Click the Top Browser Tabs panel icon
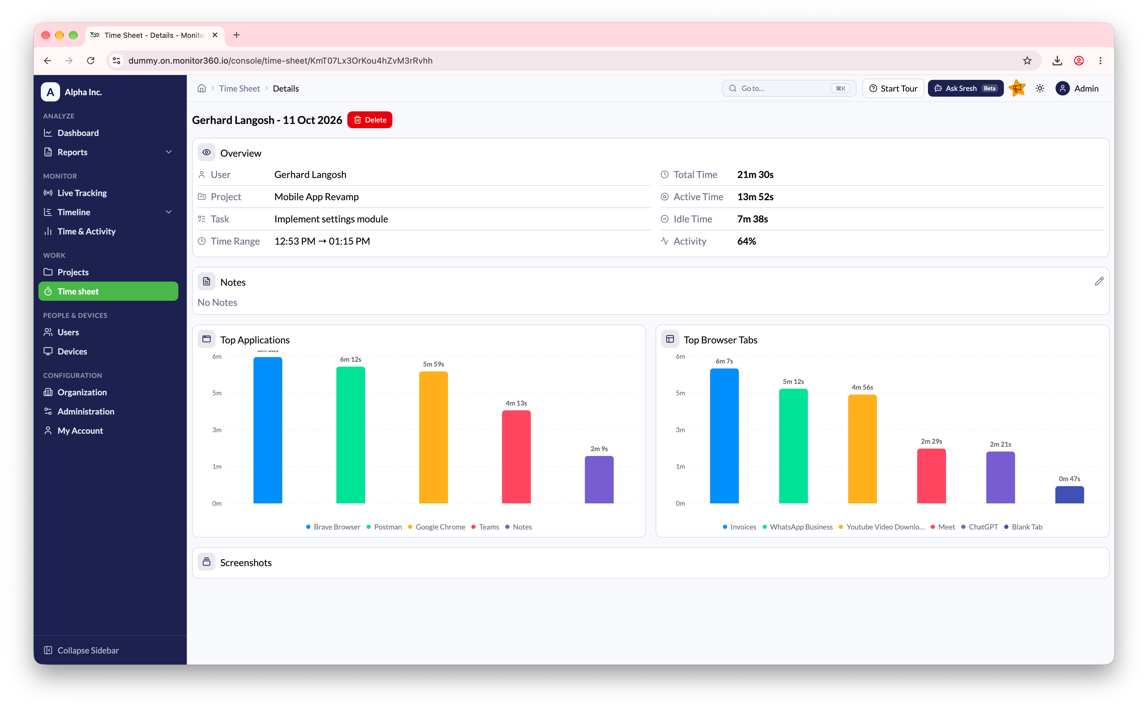This screenshot has height=709, width=1148. [670, 339]
